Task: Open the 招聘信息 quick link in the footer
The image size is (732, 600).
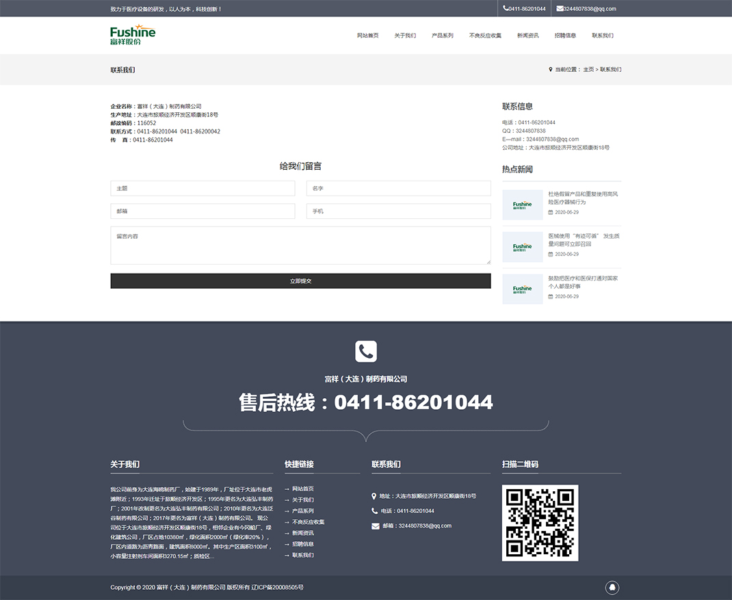Action: 303,544
